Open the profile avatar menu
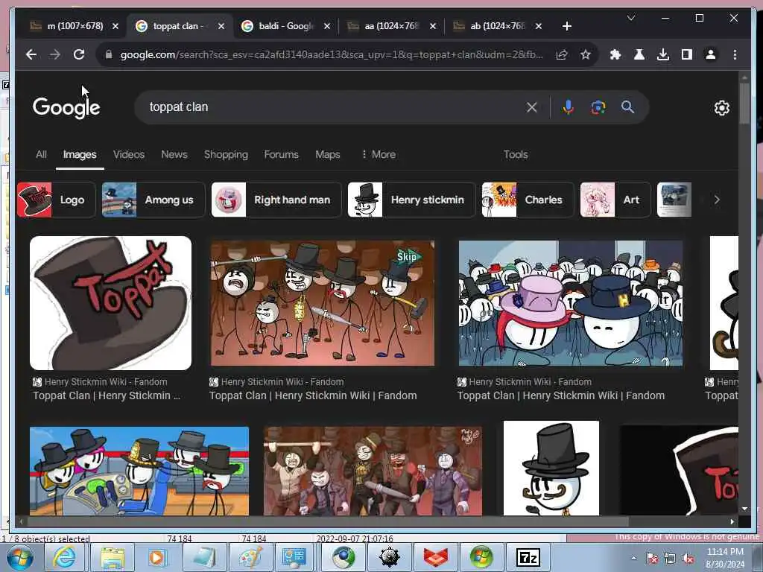 710,54
